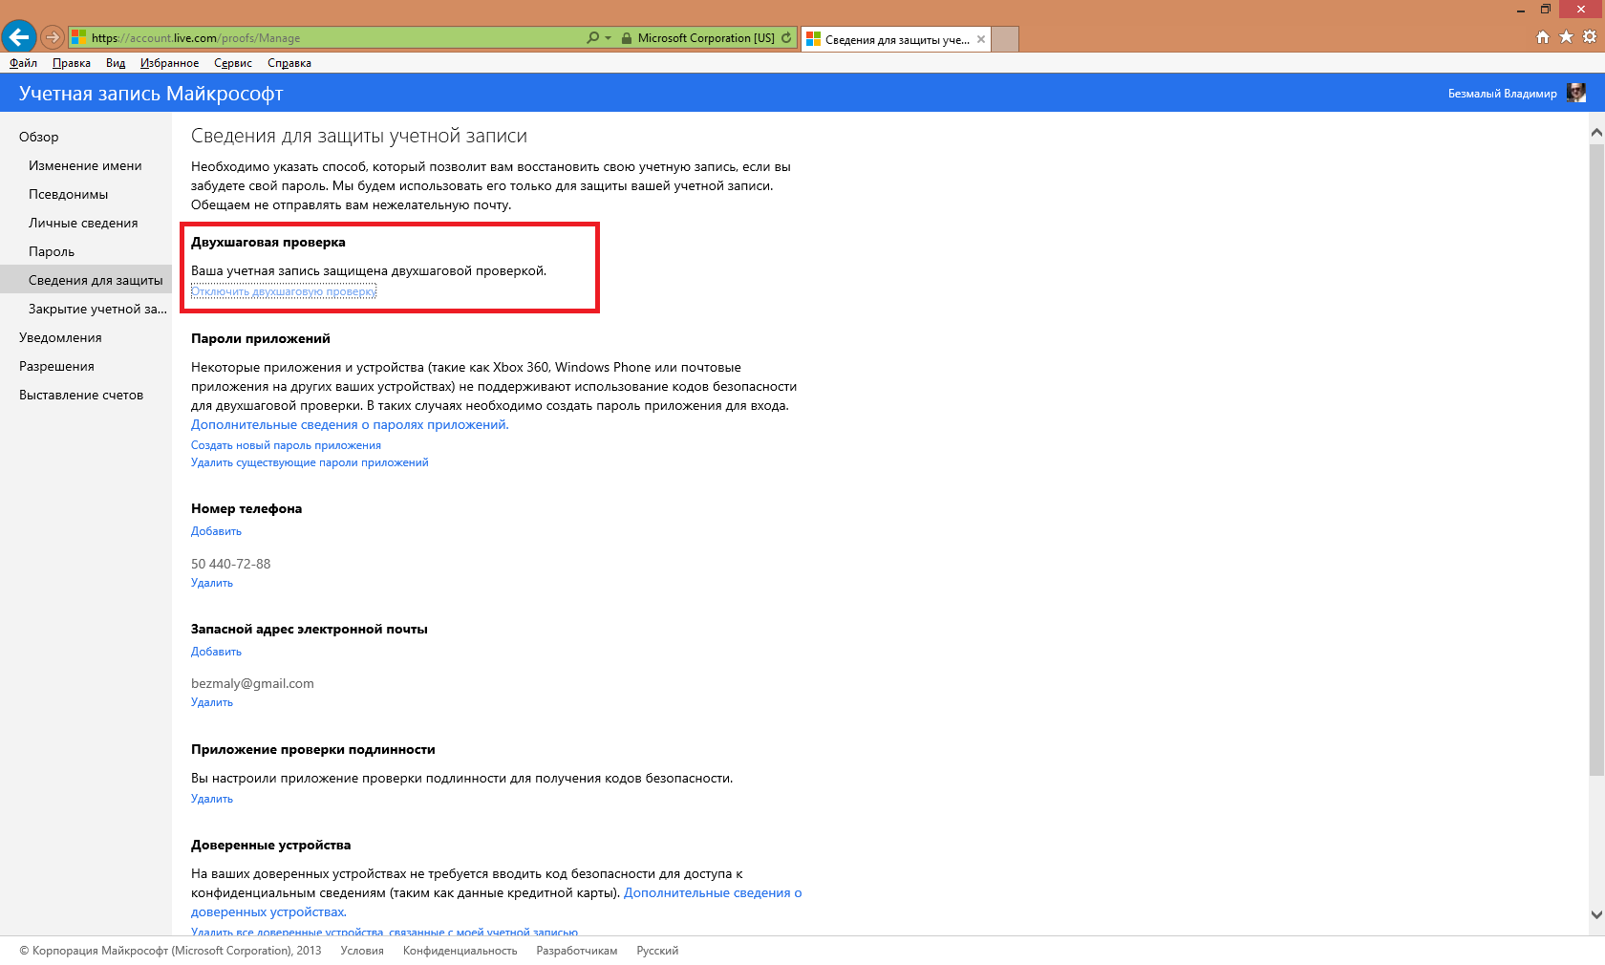The width and height of the screenshot is (1605, 965).
Task: Open Favorites star icon
Action: 1566,37
